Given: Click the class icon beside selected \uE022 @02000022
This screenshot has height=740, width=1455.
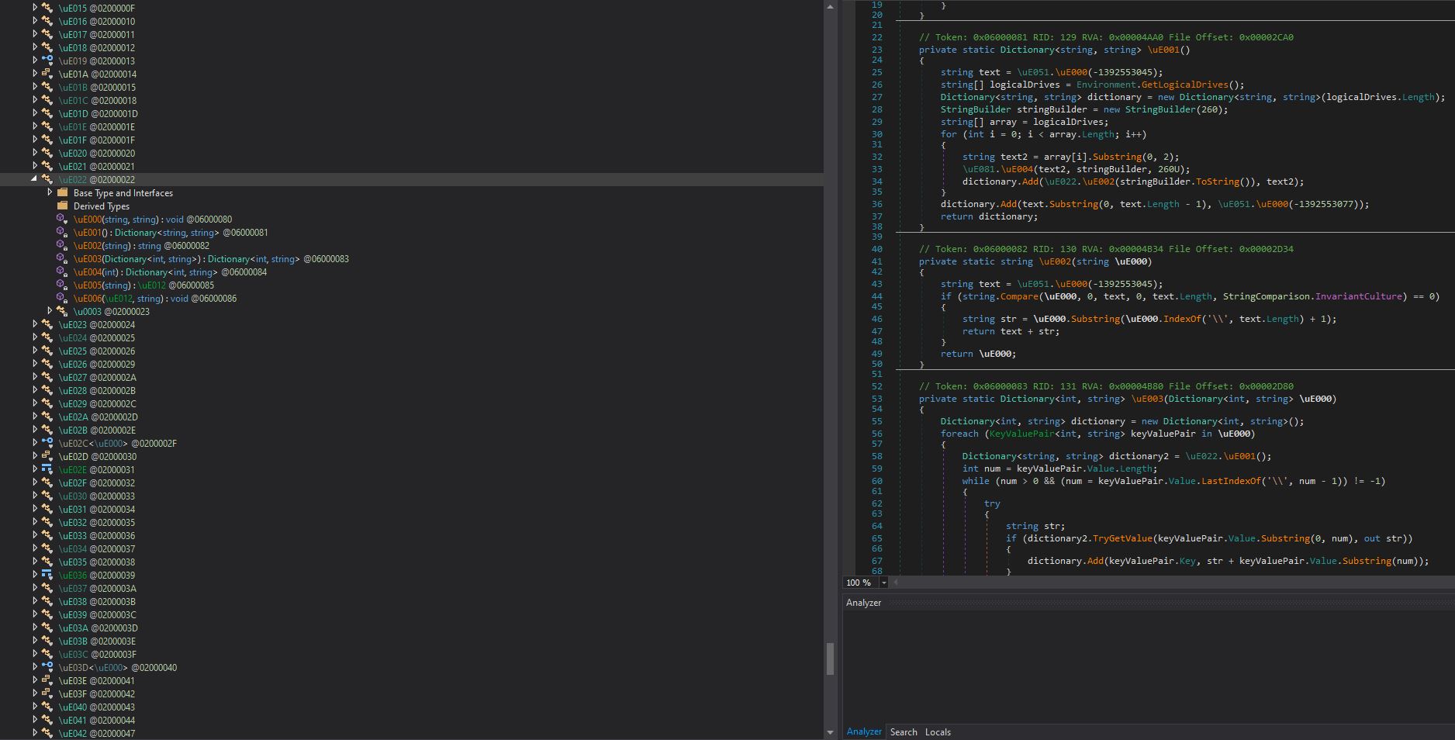Looking at the screenshot, I should (47, 180).
